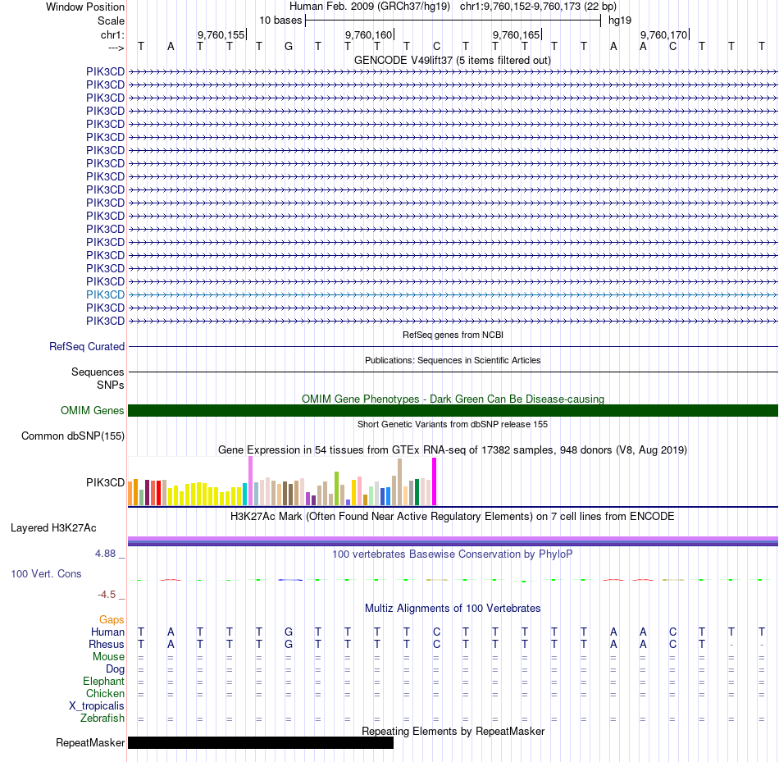The height and width of the screenshot is (762, 779).
Task: Click position marker 9,760,170
Action: (x=663, y=34)
